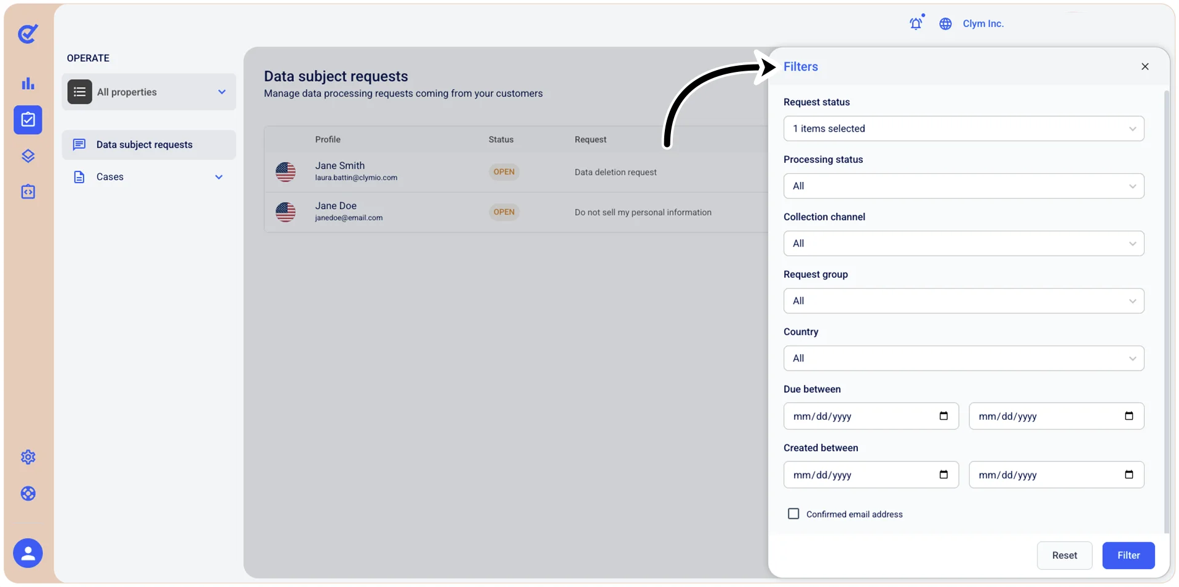Click the Data deletion request cell

[x=615, y=172]
